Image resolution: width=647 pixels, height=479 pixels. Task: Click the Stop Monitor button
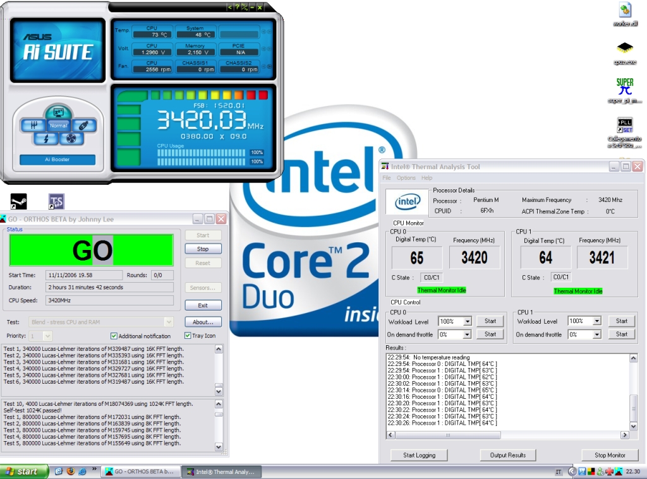click(x=610, y=455)
